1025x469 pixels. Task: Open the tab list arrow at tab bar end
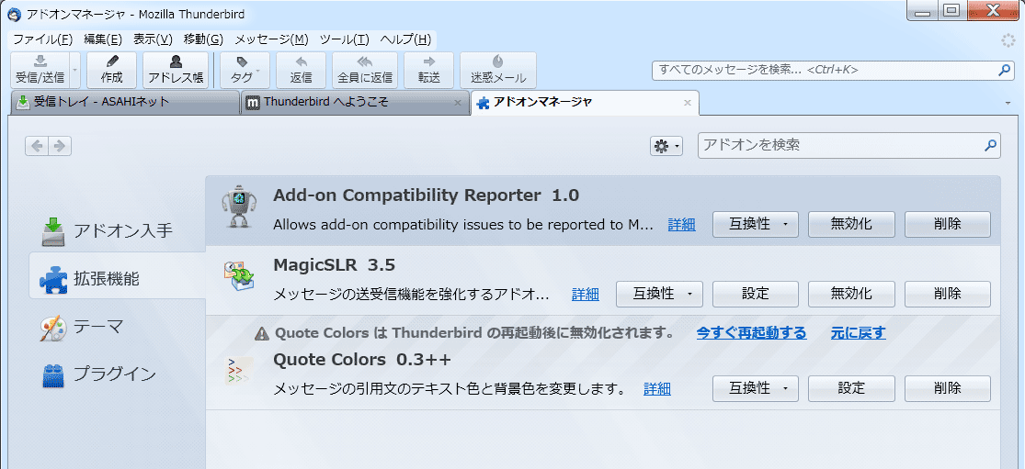tap(1008, 103)
